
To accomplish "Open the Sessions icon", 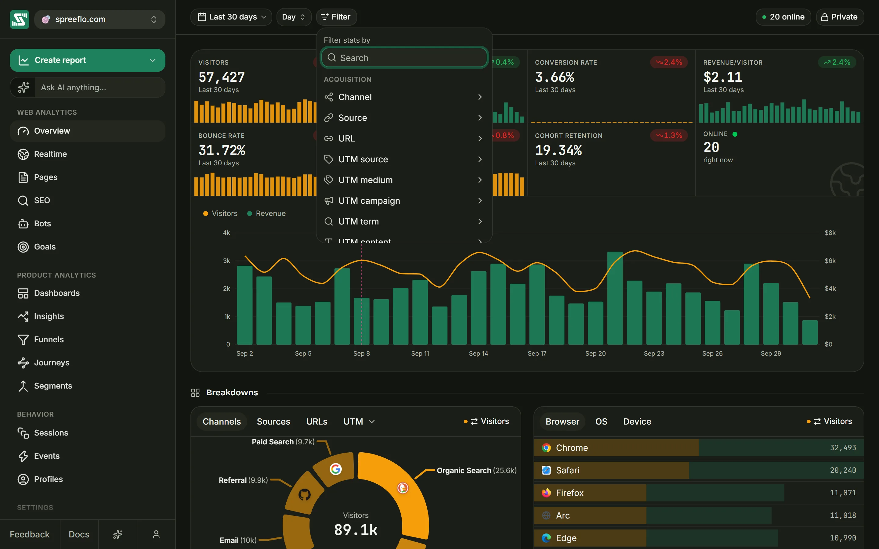I will [23, 433].
